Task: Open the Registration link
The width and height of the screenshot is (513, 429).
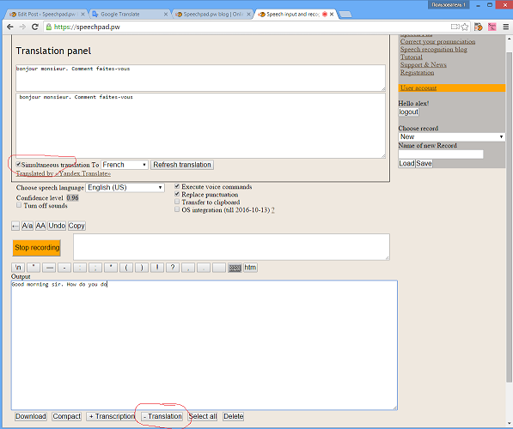Action: [x=417, y=73]
